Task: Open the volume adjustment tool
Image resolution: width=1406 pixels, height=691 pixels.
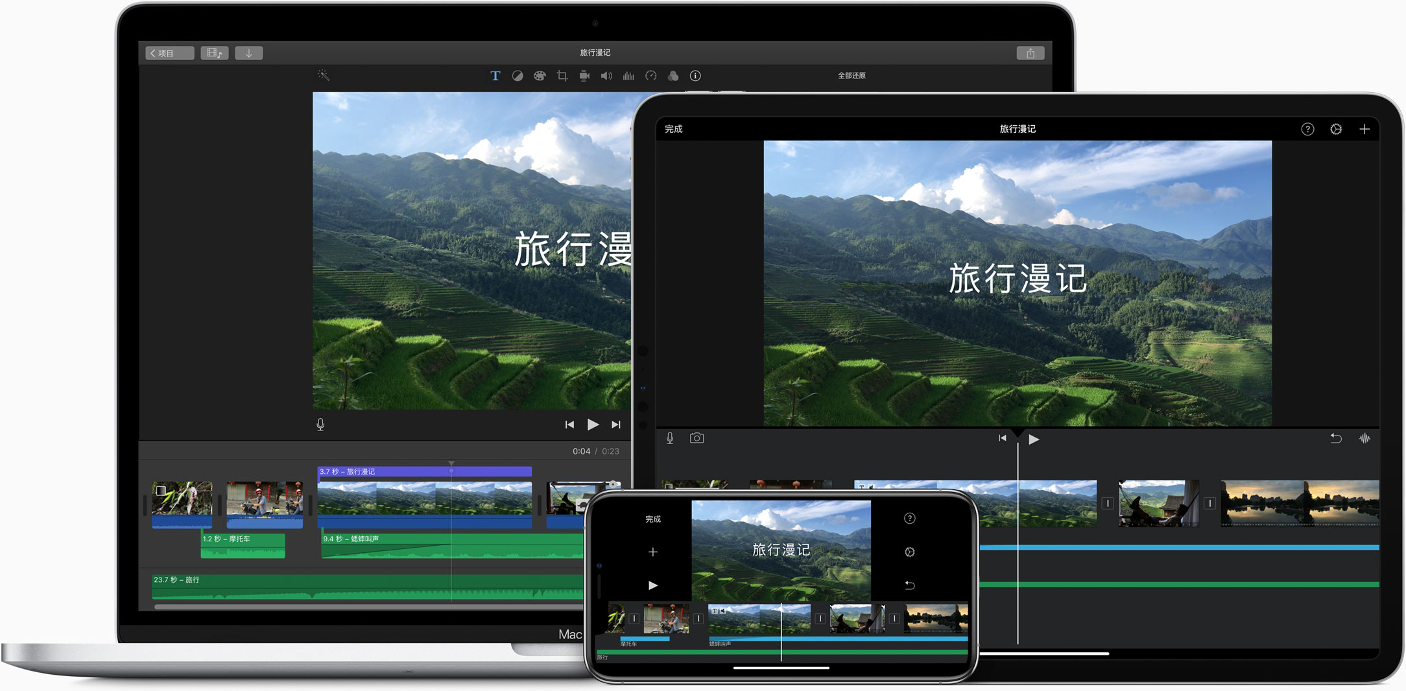Action: pos(606,76)
